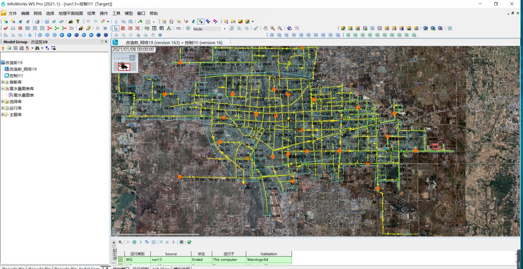The width and height of the screenshot is (523, 269).
Task: Close the Locator overview panel
Action: pyautogui.click(x=132, y=58)
